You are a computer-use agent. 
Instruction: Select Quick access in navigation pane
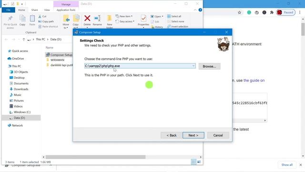(x=18, y=51)
